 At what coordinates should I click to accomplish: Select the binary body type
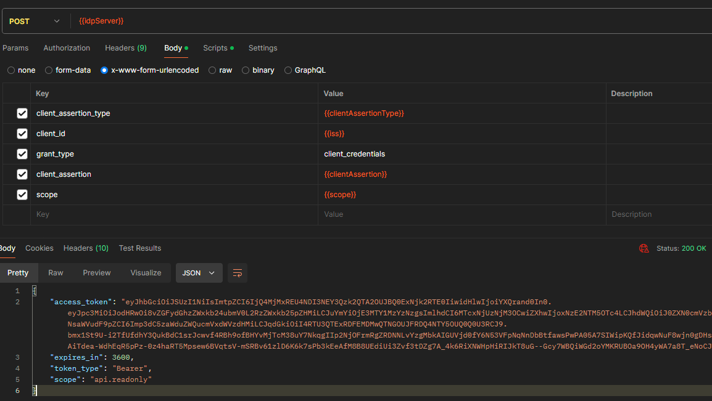tap(259, 70)
